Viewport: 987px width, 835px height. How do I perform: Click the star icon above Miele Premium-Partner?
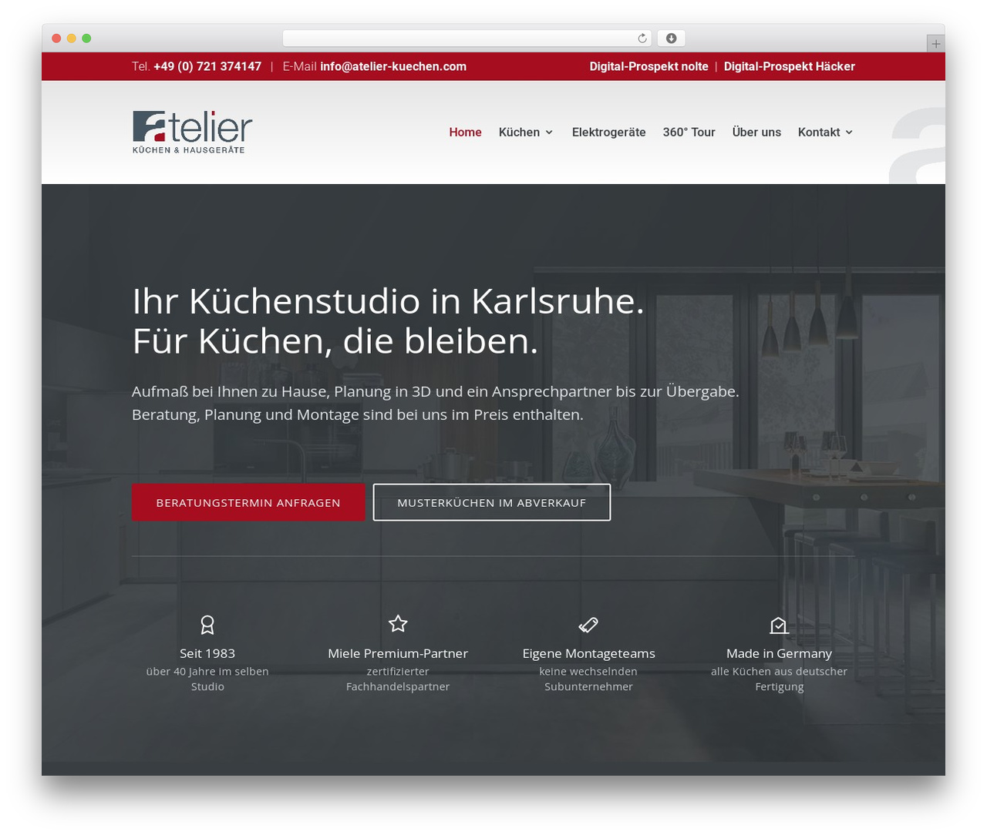[398, 623]
